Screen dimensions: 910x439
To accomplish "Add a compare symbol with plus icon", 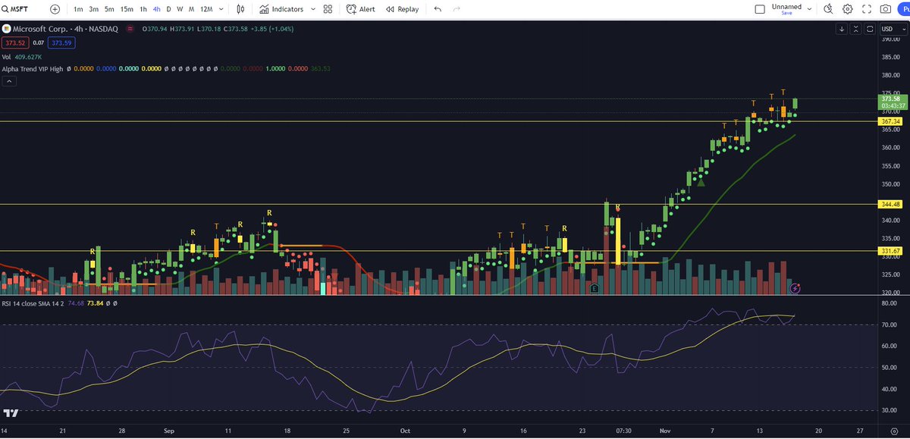I will (x=55, y=9).
